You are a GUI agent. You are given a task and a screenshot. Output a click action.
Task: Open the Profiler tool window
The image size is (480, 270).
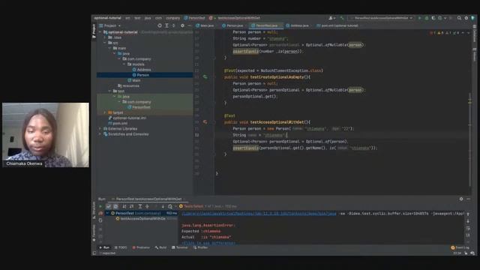[200, 247]
